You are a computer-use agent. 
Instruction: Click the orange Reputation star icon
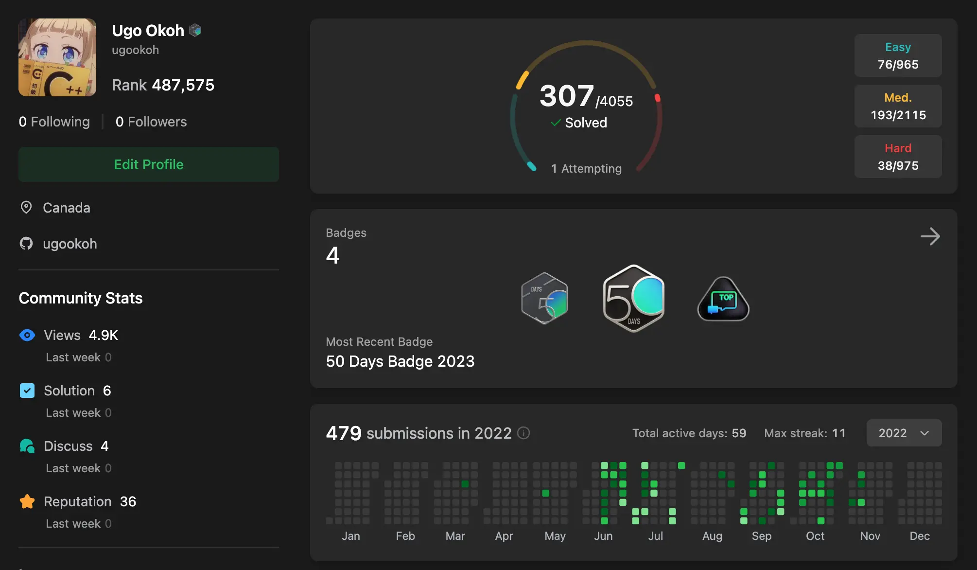[27, 501]
